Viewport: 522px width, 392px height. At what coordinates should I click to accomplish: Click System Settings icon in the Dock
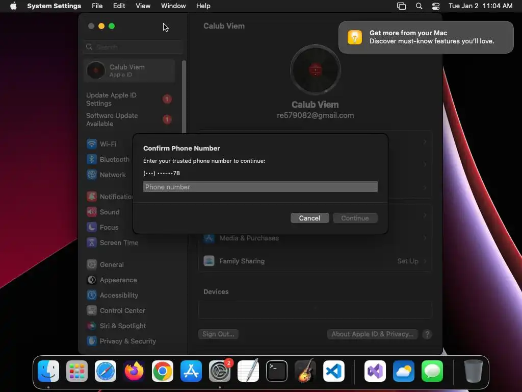point(220,371)
